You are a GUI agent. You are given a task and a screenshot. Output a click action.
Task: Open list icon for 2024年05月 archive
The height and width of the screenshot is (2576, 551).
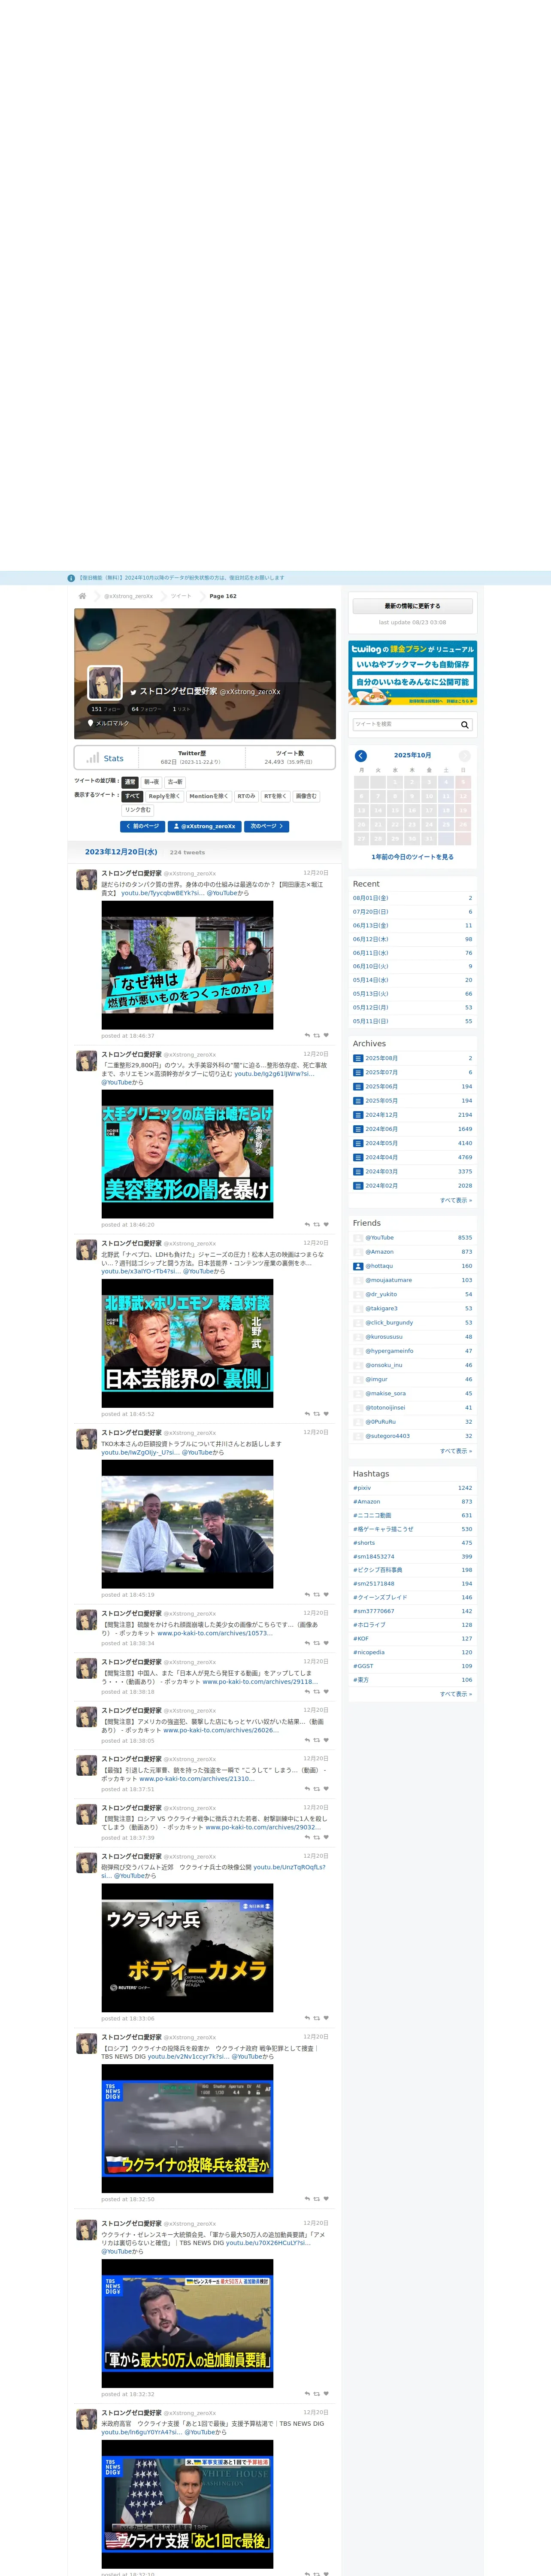coord(358,1143)
